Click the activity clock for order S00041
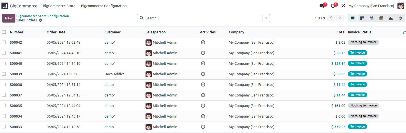Viewport: 406px width, 133px height. [203, 53]
